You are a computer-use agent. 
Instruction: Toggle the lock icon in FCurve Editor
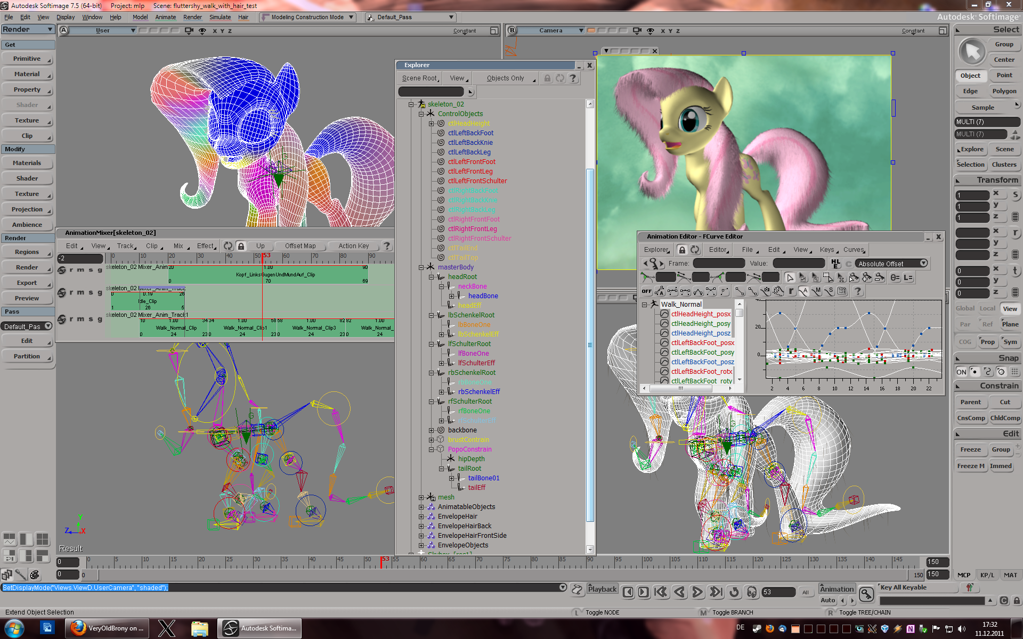click(682, 250)
